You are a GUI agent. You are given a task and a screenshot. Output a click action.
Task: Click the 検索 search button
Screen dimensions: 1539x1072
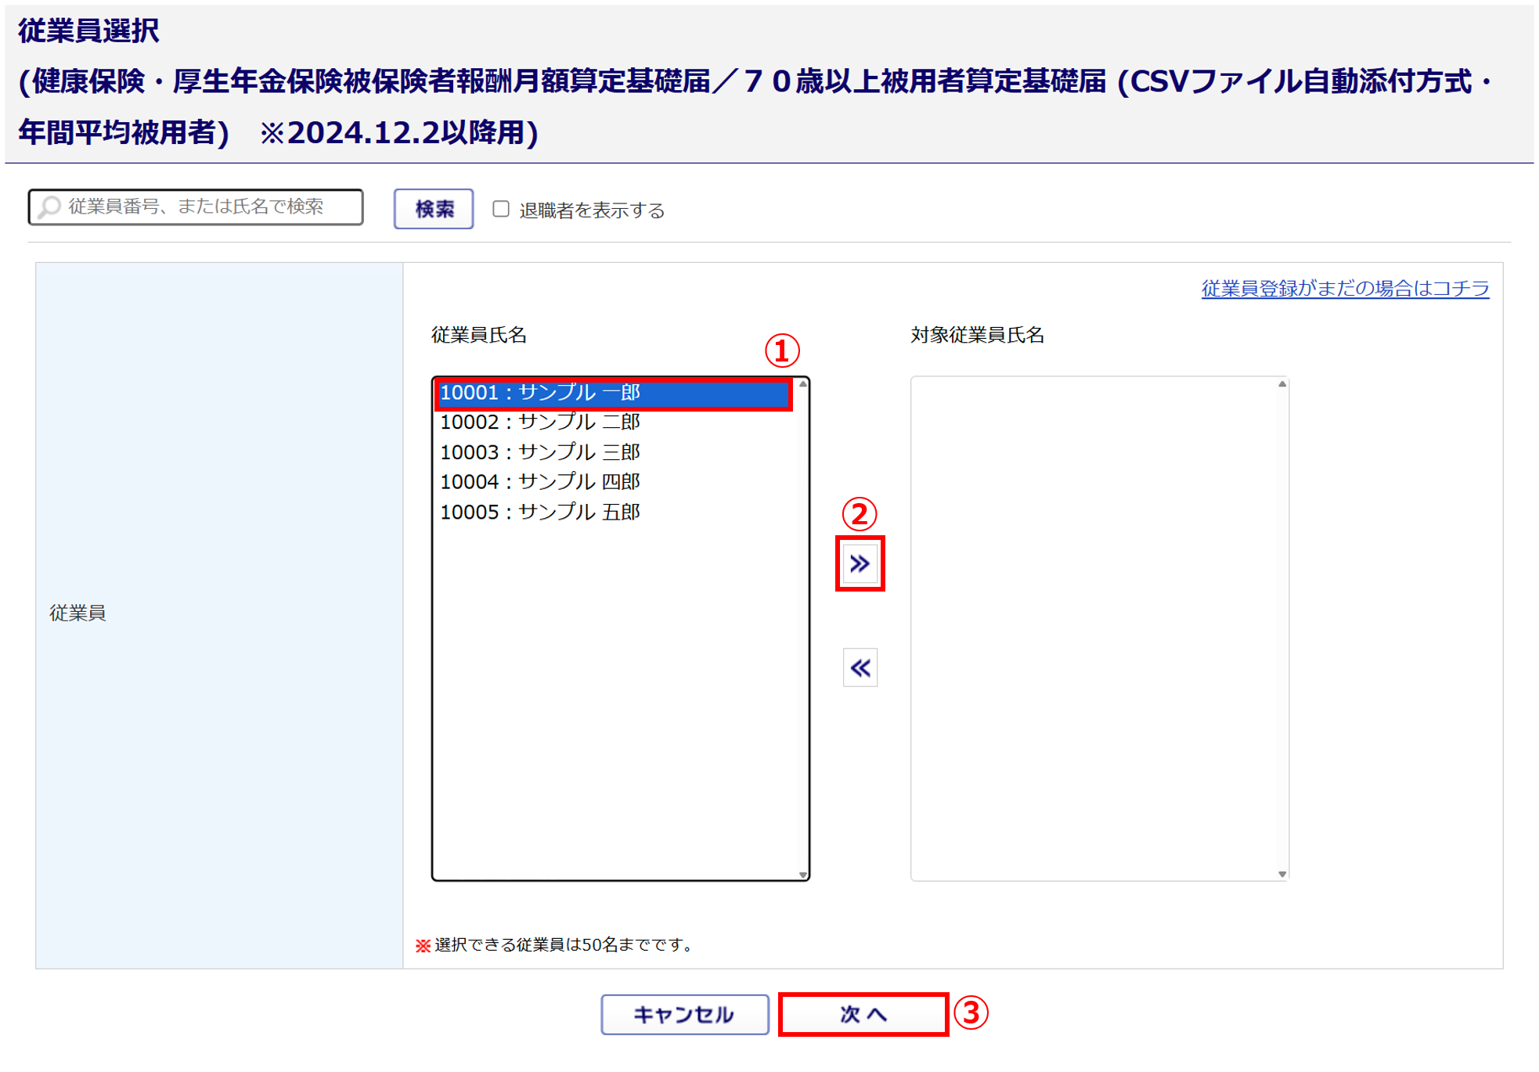434,209
